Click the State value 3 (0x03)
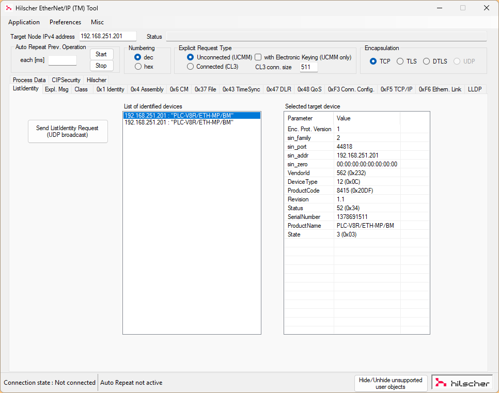 point(347,234)
